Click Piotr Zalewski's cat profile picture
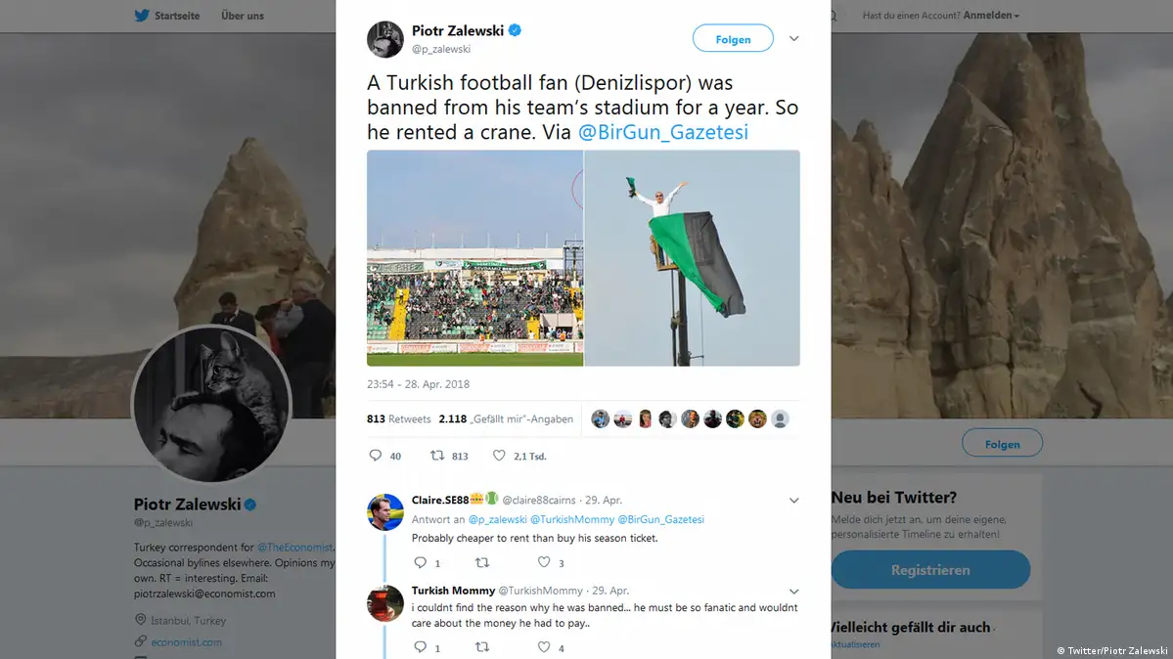The height and width of the screenshot is (659, 1173). pyautogui.click(x=211, y=405)
